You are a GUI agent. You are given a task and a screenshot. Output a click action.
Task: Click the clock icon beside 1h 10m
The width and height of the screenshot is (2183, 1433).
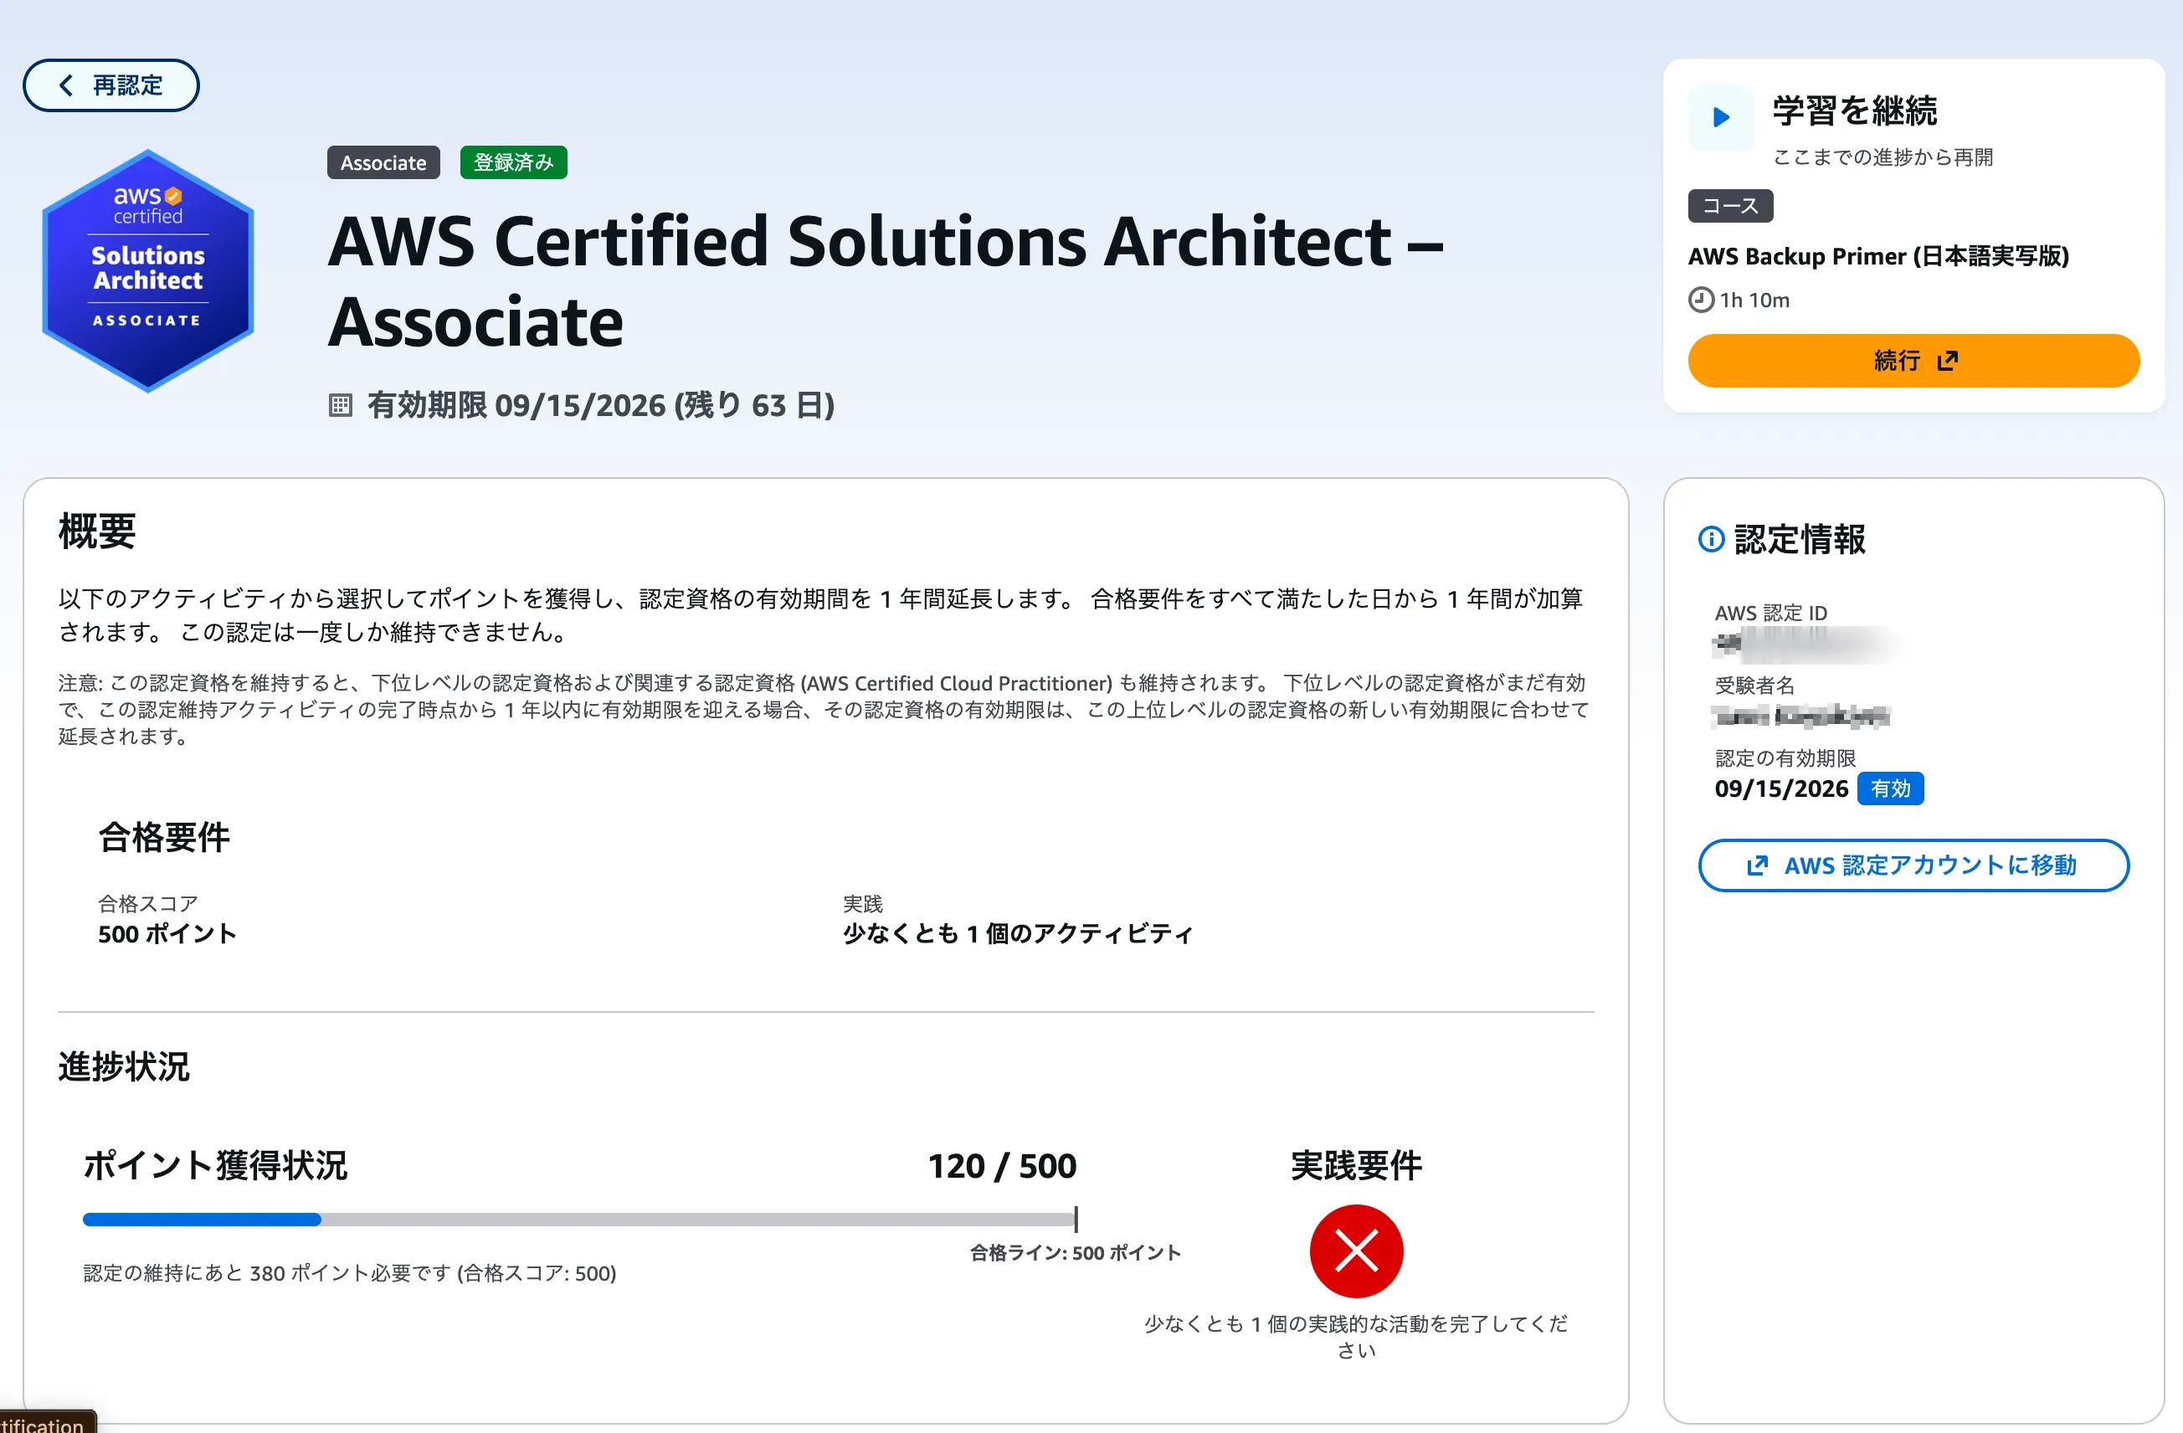tap(1701, 300)
